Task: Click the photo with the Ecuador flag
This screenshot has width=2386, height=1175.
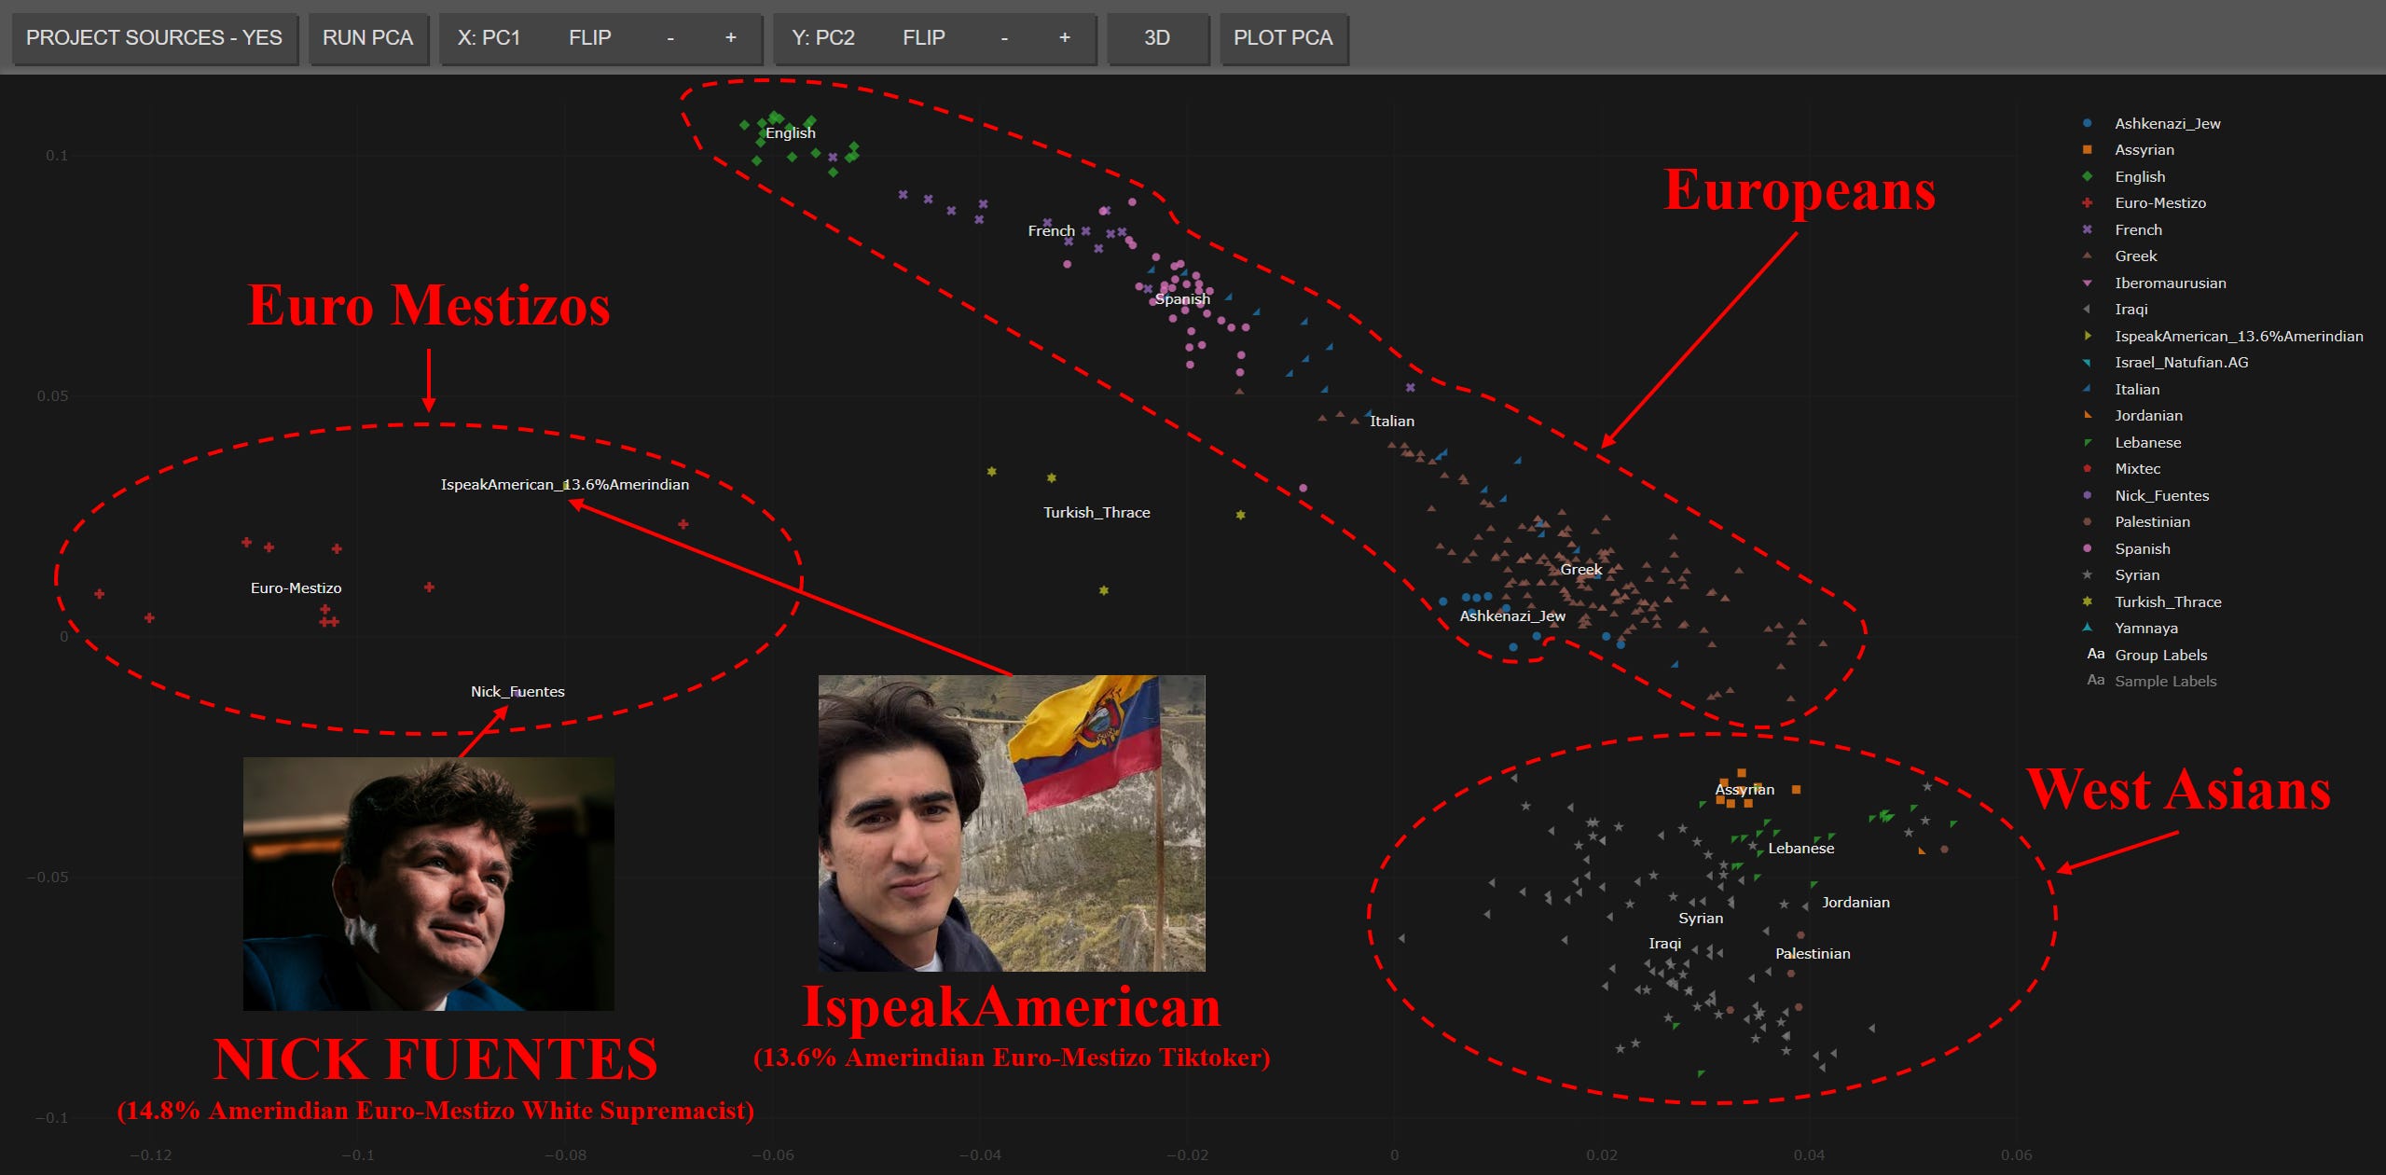Action: (1012, 823)
